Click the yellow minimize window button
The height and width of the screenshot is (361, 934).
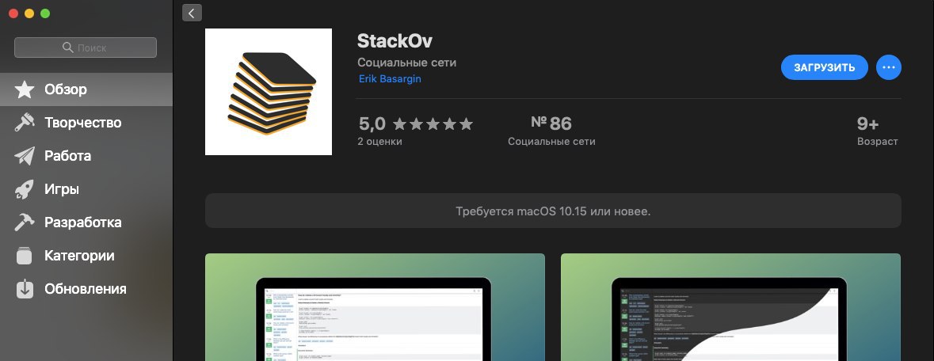point(29,13)
